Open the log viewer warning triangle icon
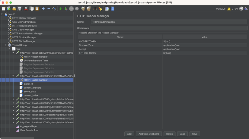Viewport: 249px width, 139px height. click(229, 8)
